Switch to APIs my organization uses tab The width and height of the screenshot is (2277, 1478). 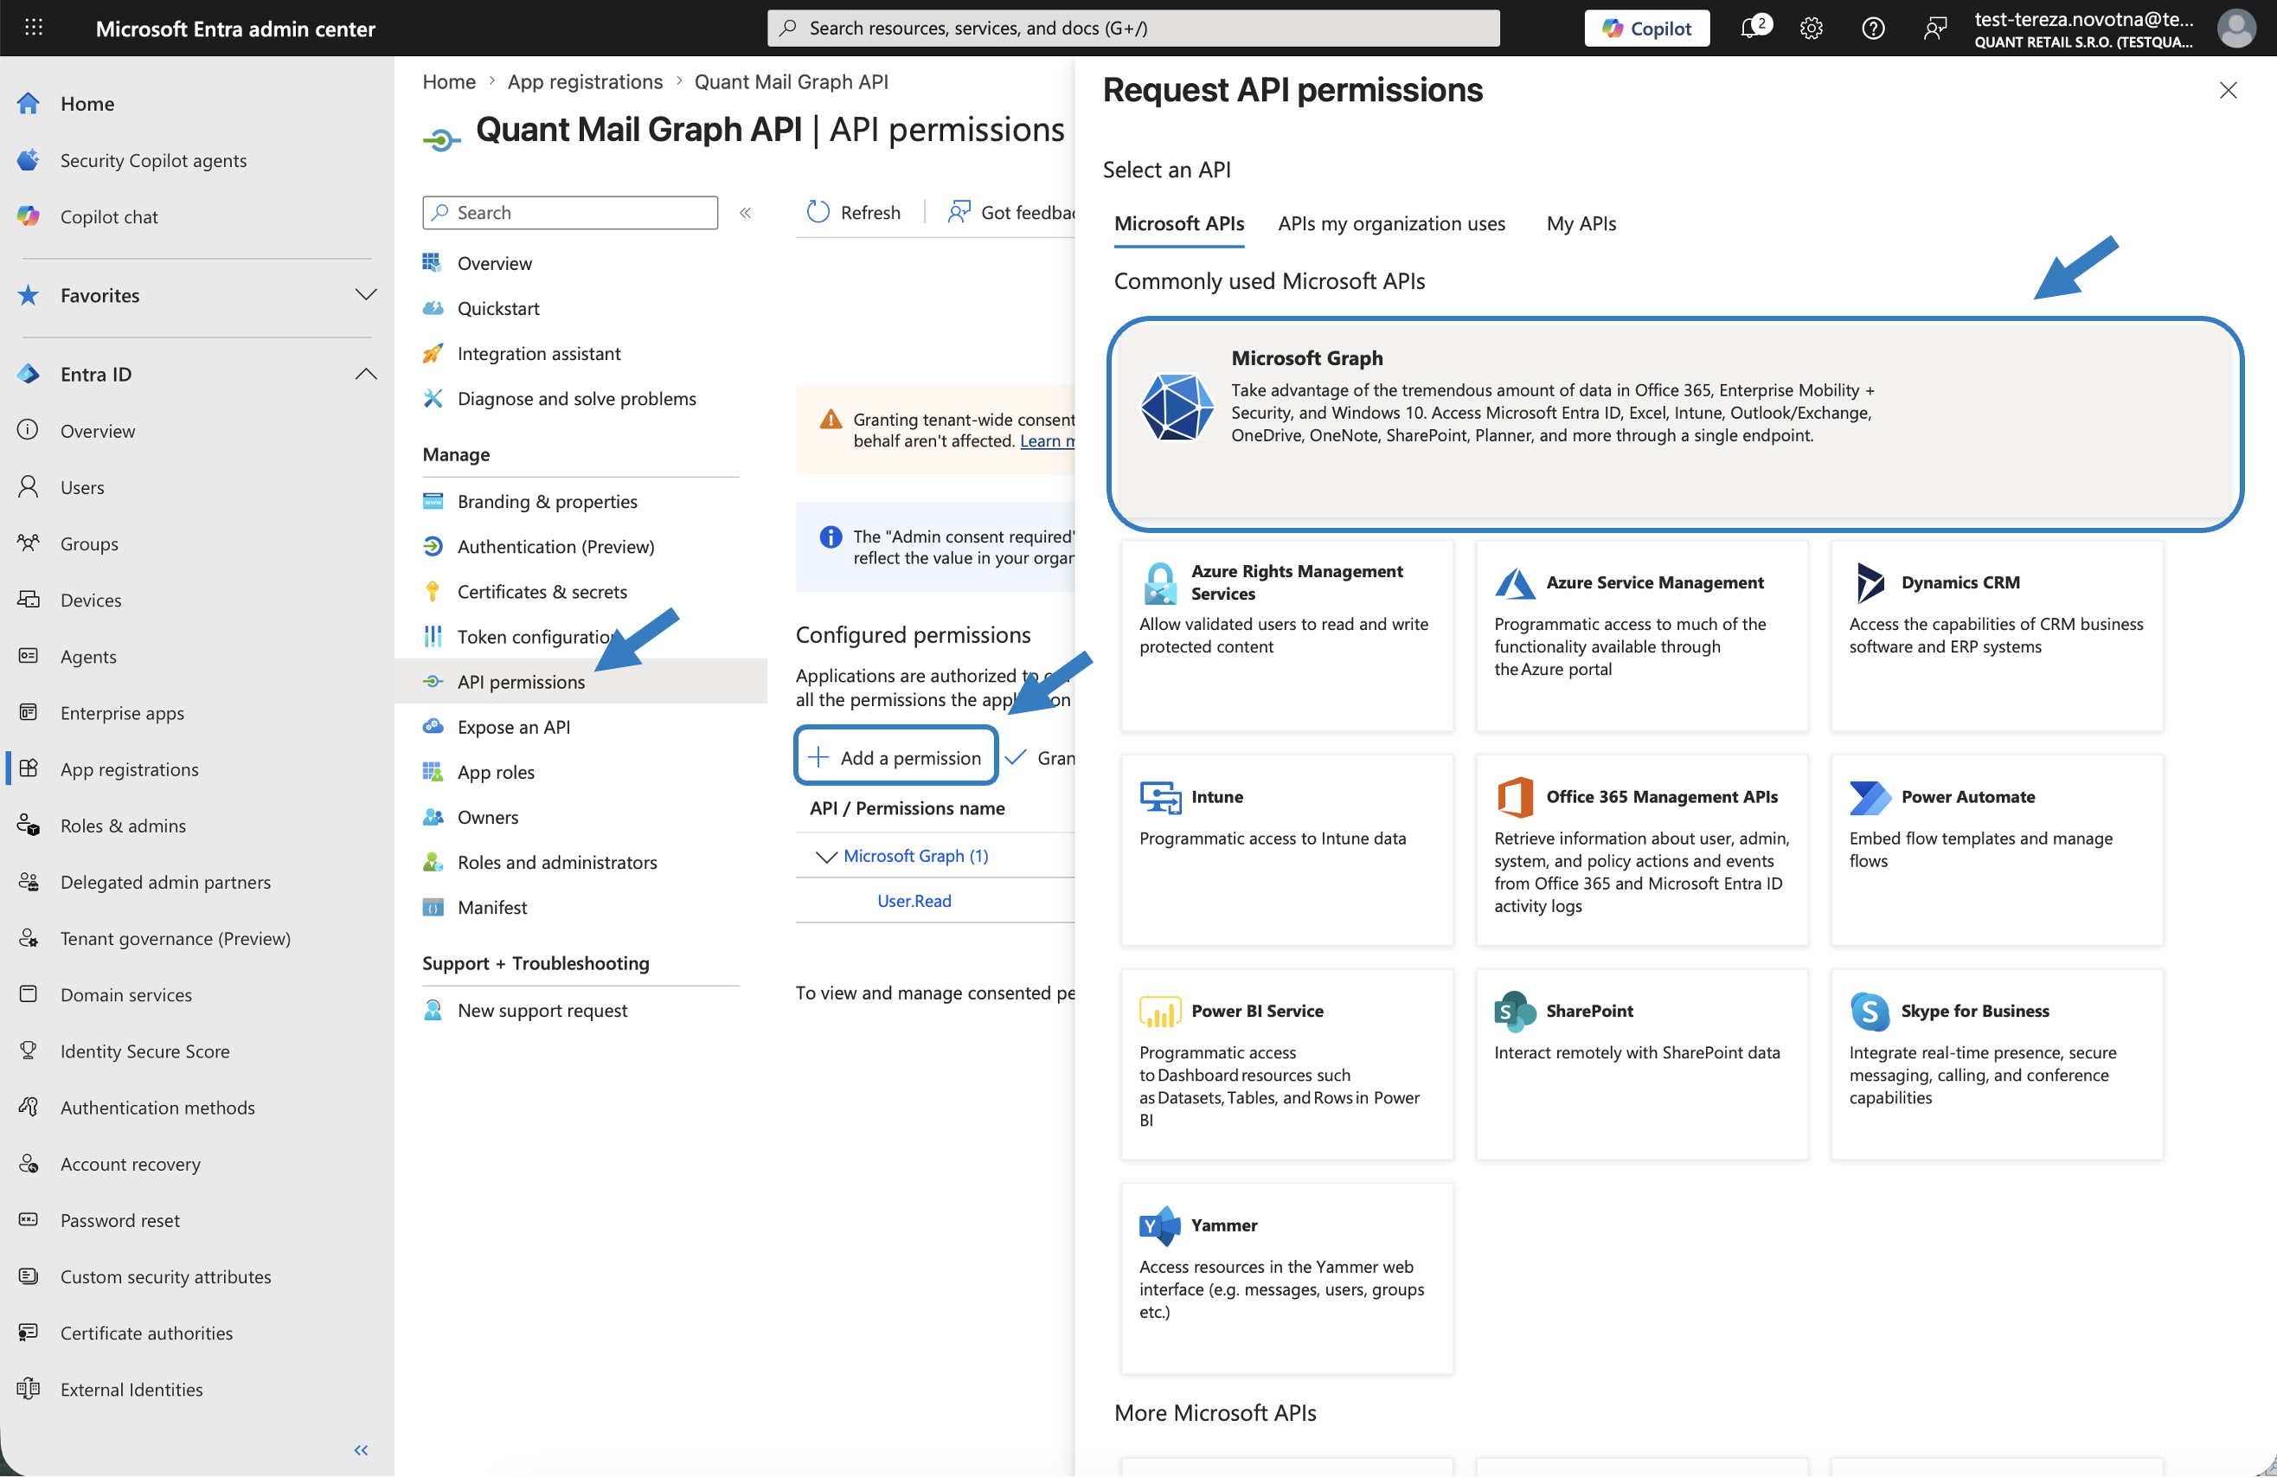tap(1392, 224)
